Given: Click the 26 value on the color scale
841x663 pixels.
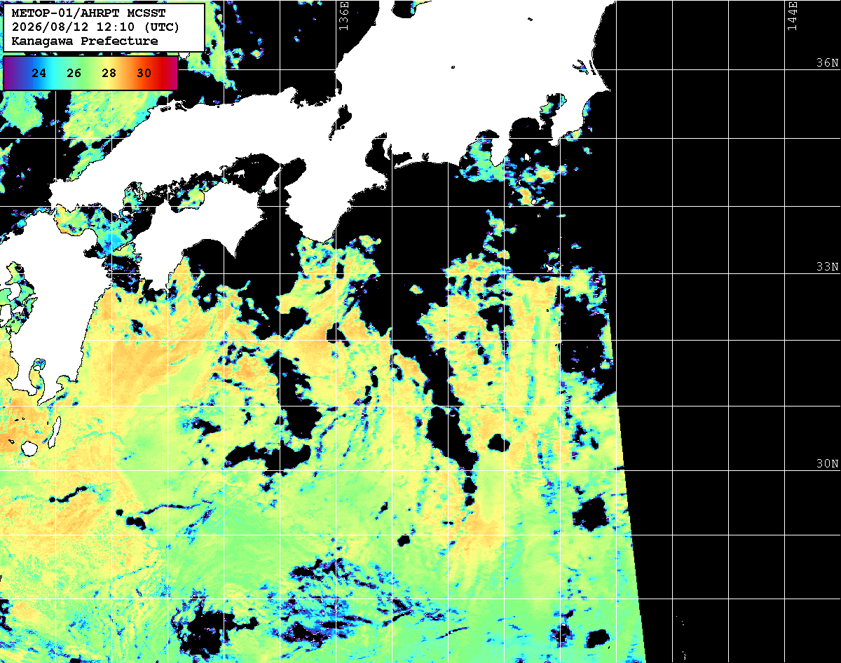Looking at the screenshot, I should tap(74, 73).
